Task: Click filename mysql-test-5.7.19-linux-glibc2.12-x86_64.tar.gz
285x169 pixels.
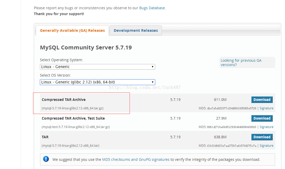Action: click(76, 127)
